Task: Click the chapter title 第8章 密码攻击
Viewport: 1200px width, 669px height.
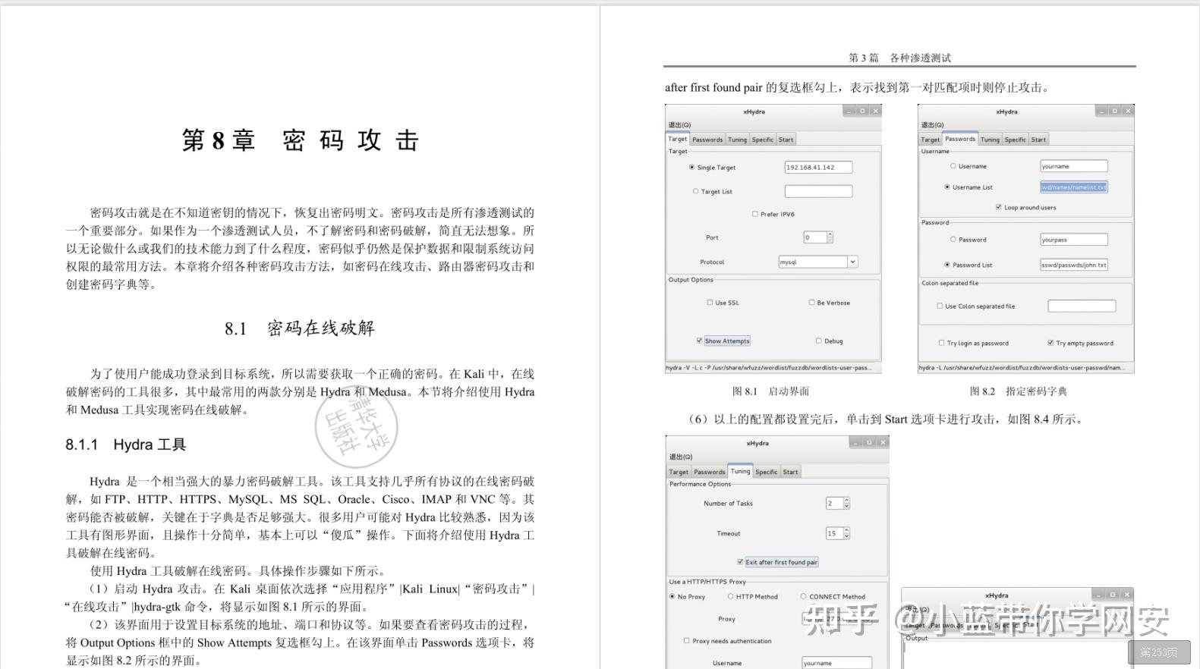Action: tap(300, 140)
